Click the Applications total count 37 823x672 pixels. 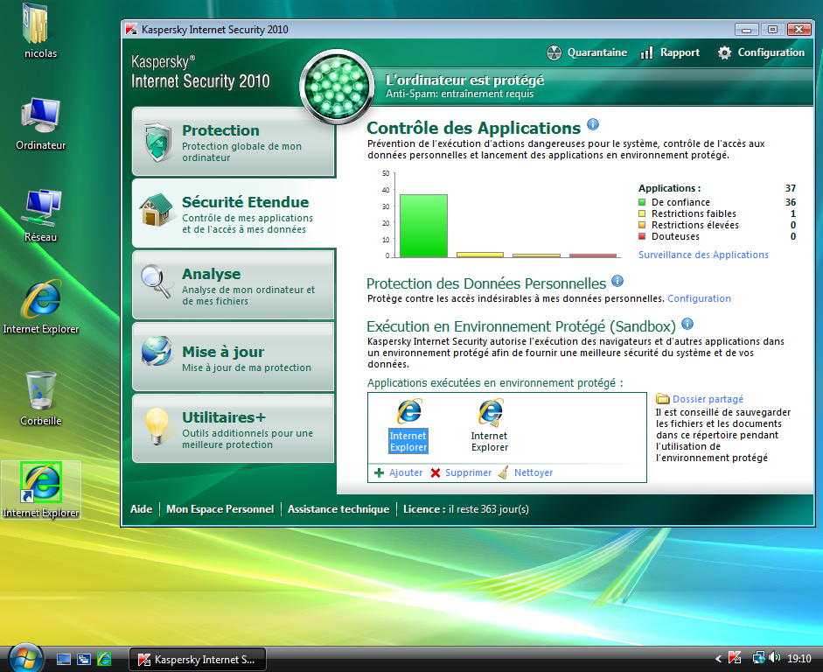[791, 188]
